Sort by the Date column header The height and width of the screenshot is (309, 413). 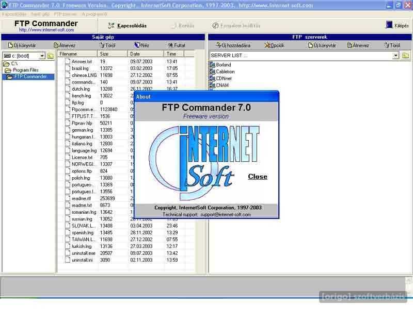(146, 54)
